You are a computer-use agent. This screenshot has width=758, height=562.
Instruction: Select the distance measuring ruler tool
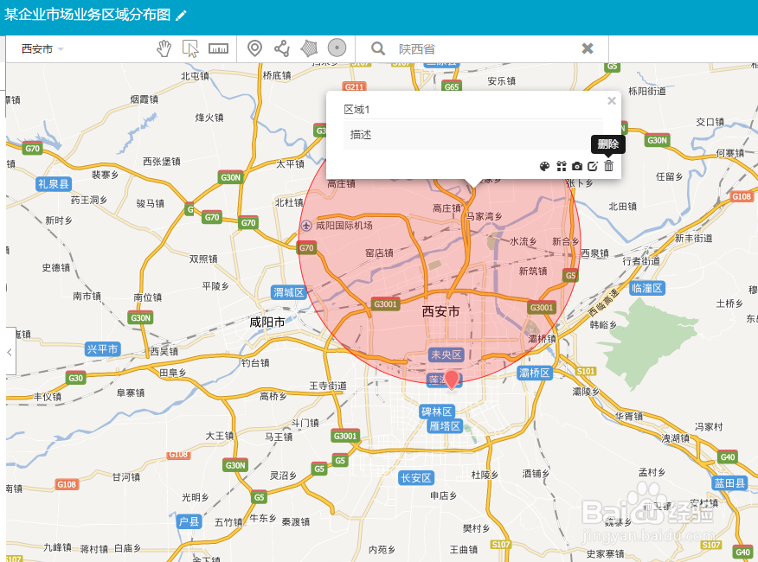click(x=218, y=48)
